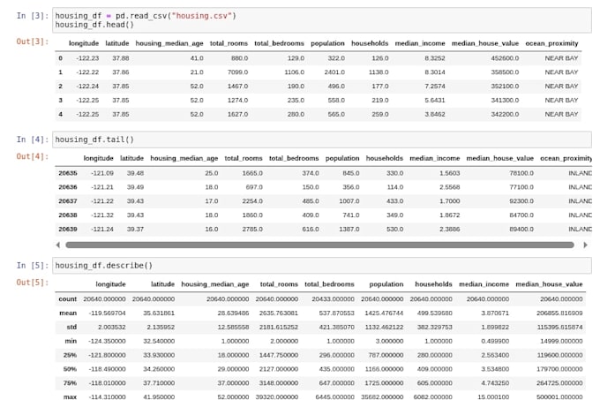Select the In [5] prompt label
Viewport: 600px width, 400px height.
33,266
